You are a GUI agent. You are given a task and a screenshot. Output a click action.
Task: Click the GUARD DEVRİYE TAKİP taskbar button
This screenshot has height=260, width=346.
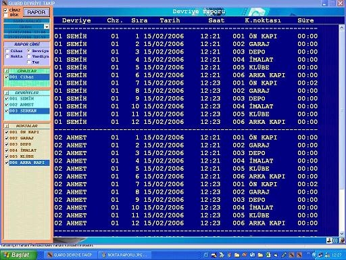[x=70, y=255]
